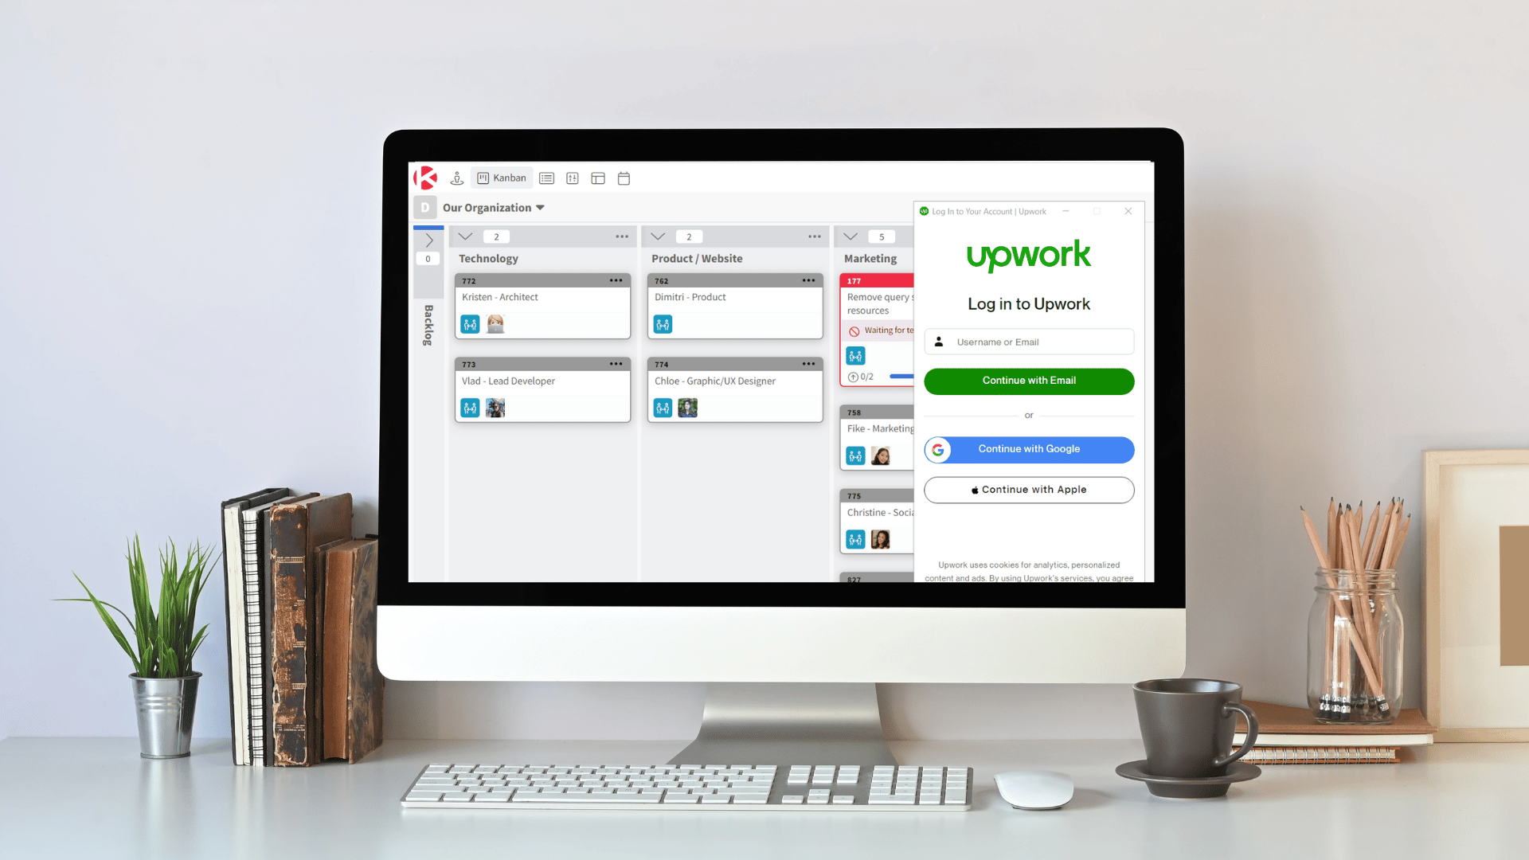The image size is (1529, 860).
Task: Click the table/list view icon
Action: (x=546, y=178)
